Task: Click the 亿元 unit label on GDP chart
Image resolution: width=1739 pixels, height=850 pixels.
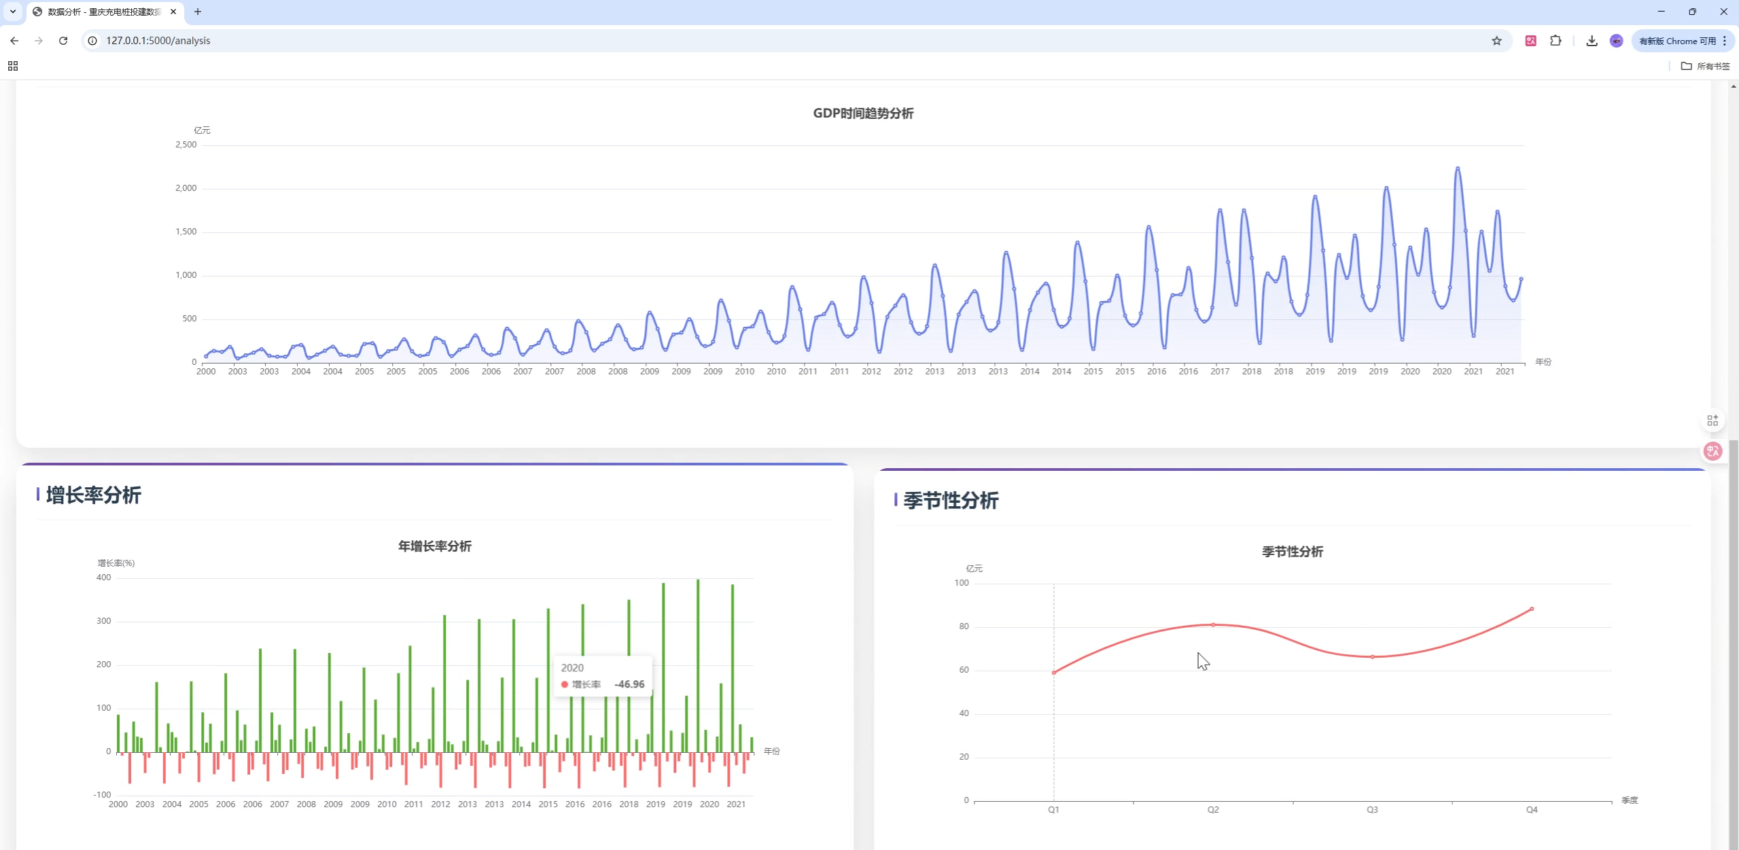Action: (202, 130)
